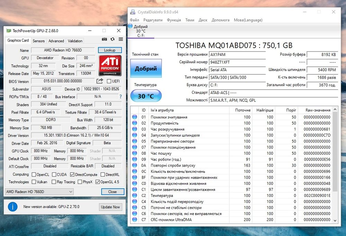The width and height of the screenshot is (346, 236).
Task: Click the SMART list scroll down arrow
Action: tap(335, 220)
